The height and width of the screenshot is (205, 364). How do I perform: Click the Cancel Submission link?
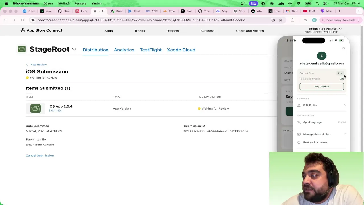tap(40, 155)
